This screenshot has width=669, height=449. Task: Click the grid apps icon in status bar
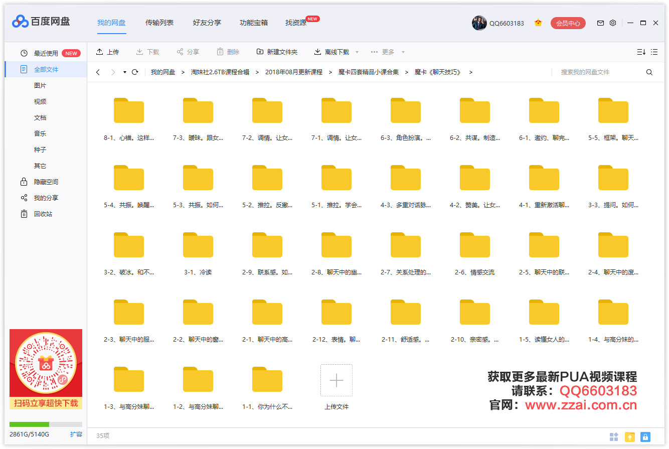pos(614,437)
